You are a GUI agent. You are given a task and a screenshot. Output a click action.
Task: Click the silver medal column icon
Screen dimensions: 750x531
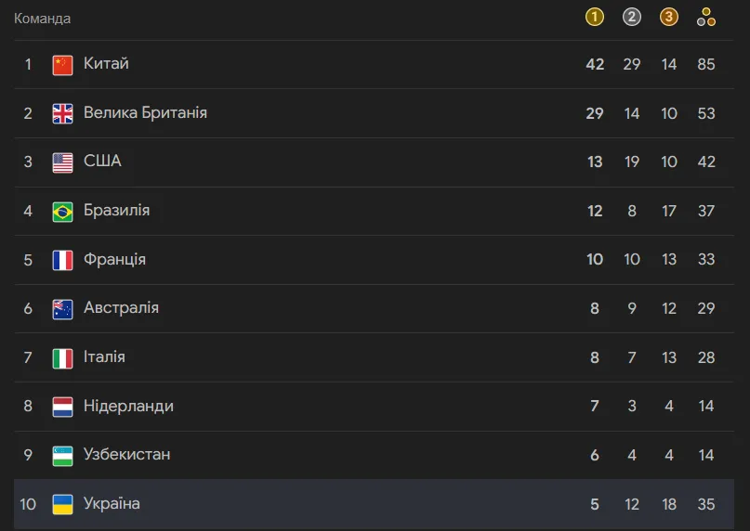(632, 17)
